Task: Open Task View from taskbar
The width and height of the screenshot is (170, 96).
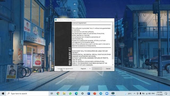Action: pyautogui.click(x=52, y=94)
